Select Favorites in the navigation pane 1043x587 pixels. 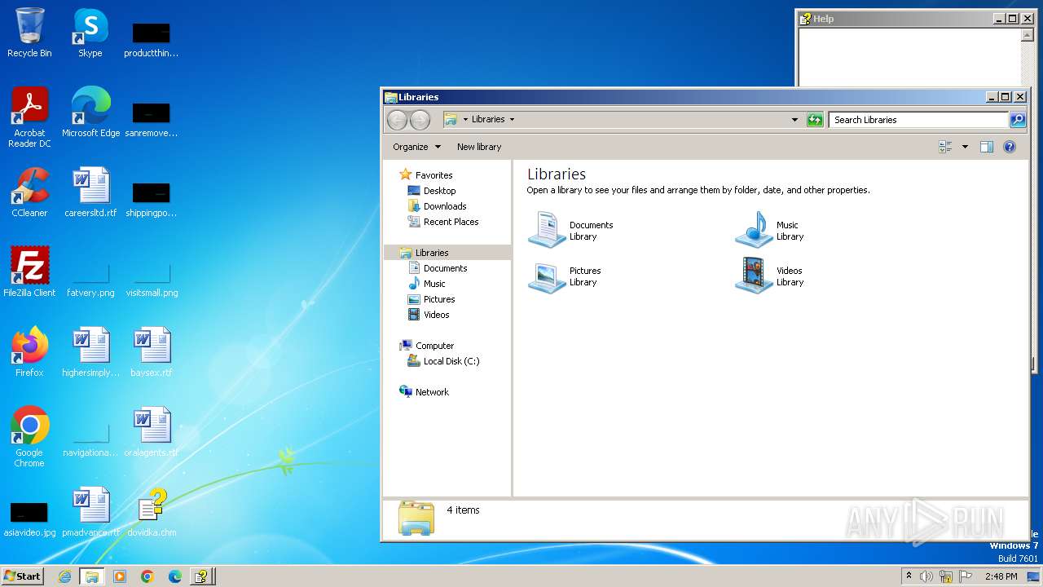[x=433, y=175]
